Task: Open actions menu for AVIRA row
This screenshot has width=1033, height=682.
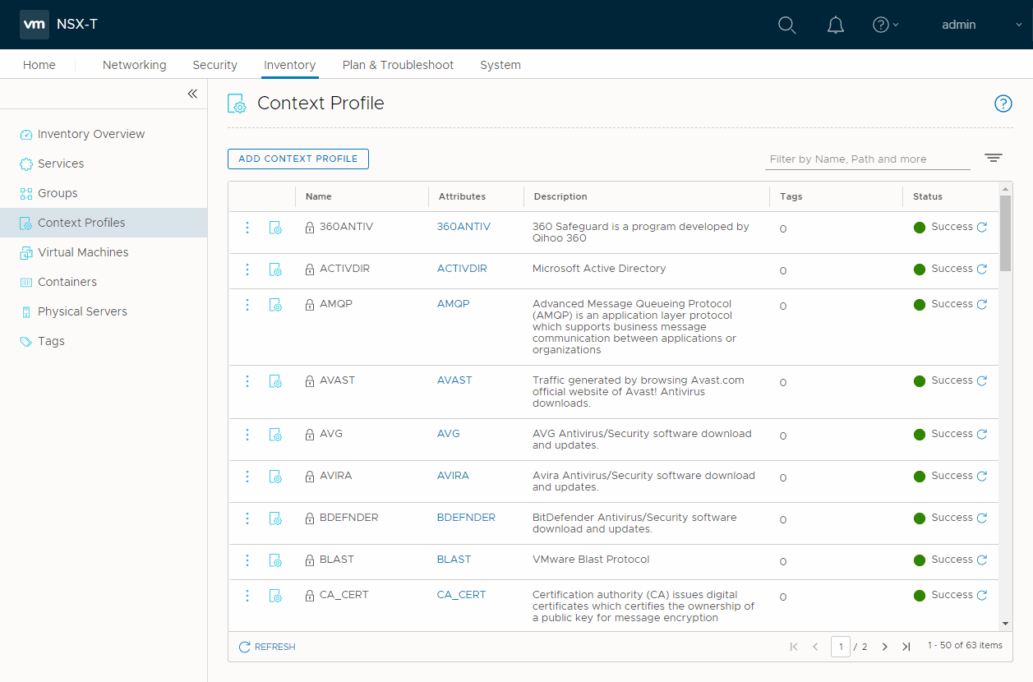Action: [247, 476]
